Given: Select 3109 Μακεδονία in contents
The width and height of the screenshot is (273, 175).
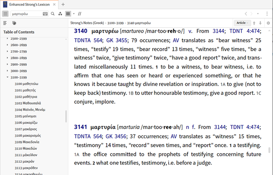Looking at the screenshot, I should click(x=27, y=142).
